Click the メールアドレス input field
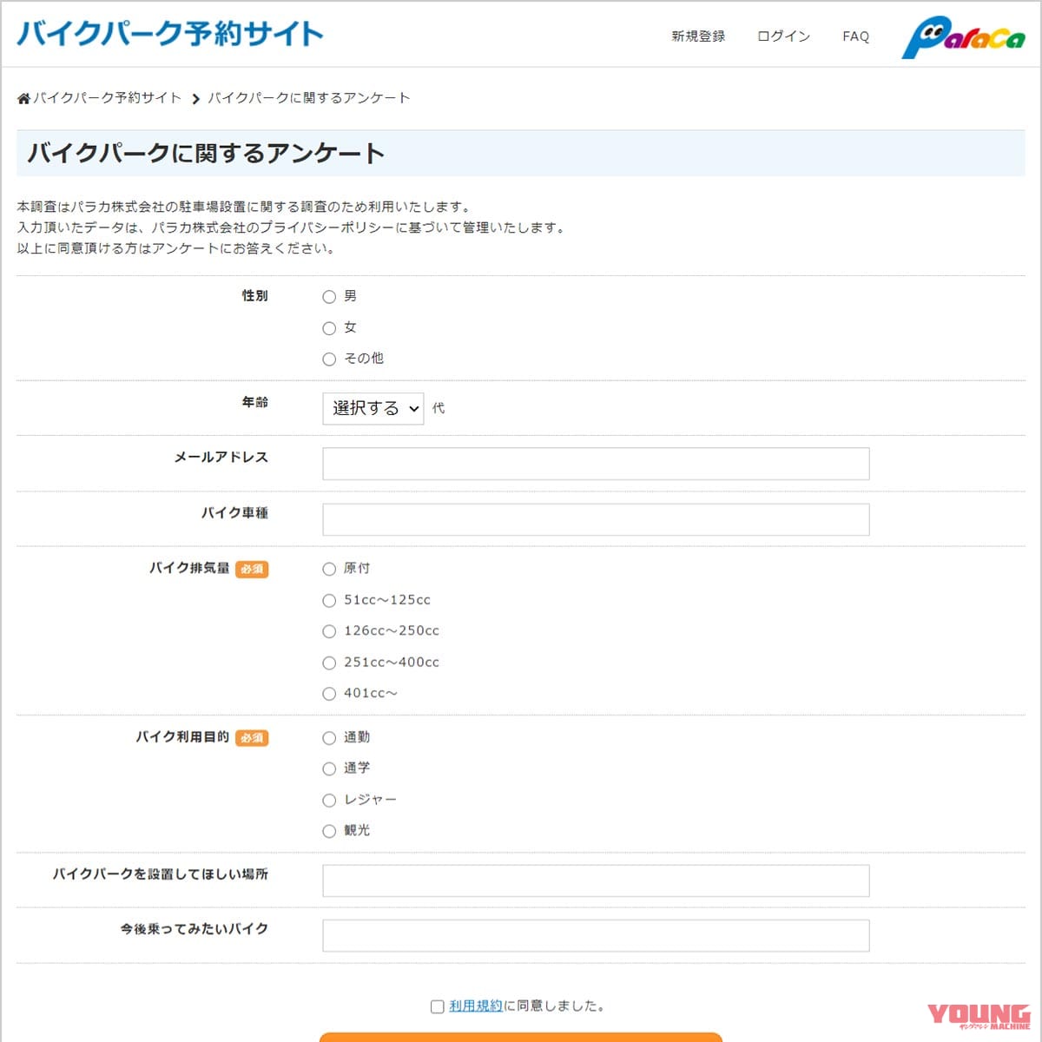This screenshot has width=1042, height=1042. click(x=595, y=464)
